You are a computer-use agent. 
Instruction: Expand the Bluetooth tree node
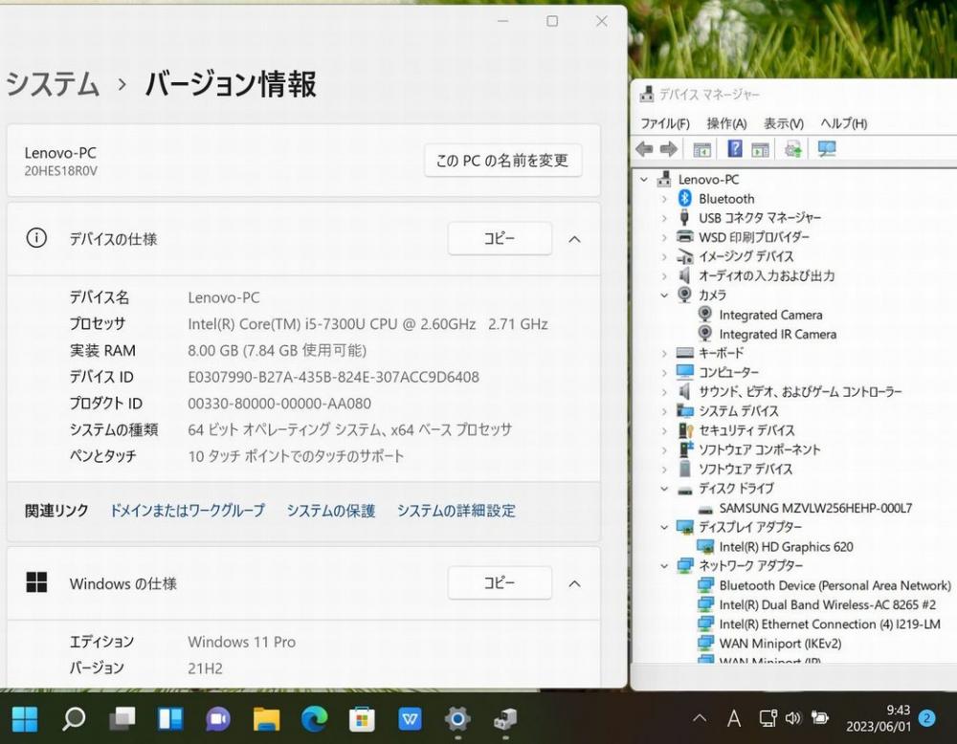pyautogui.click(x=665, y=199)
